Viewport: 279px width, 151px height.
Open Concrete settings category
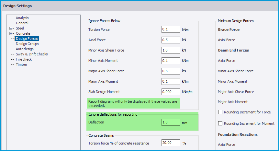point(23,33)
